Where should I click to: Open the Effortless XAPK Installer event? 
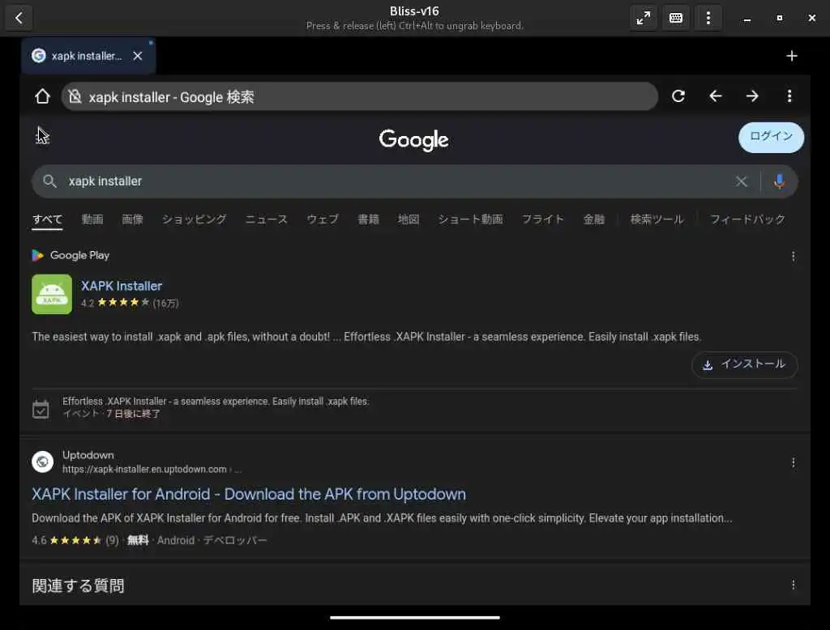click(216, 402)
